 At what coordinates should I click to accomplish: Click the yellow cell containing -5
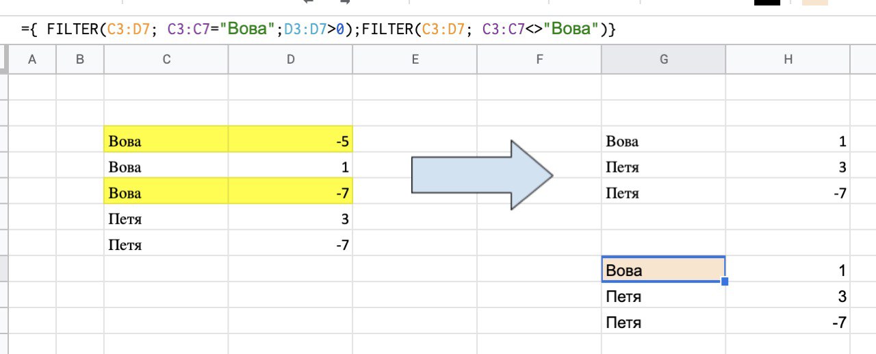(x=290, y=142)
